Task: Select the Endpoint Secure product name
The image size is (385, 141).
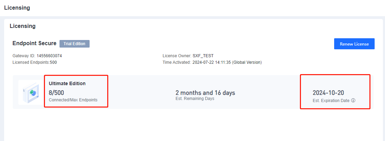Action: [x=34, y=43]
